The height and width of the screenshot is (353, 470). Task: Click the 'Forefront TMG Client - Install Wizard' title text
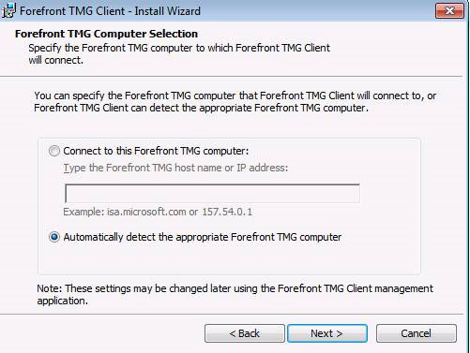click(x=110, y=11)
